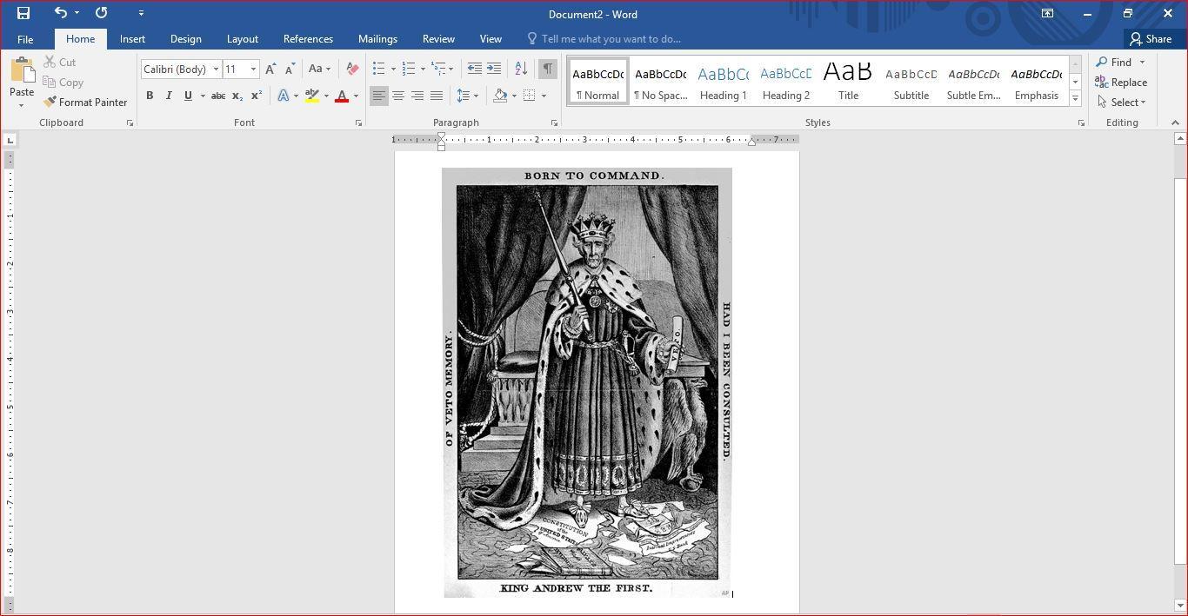Click the Tell me search field
1188x616 pixels.
tap(611, 39)
